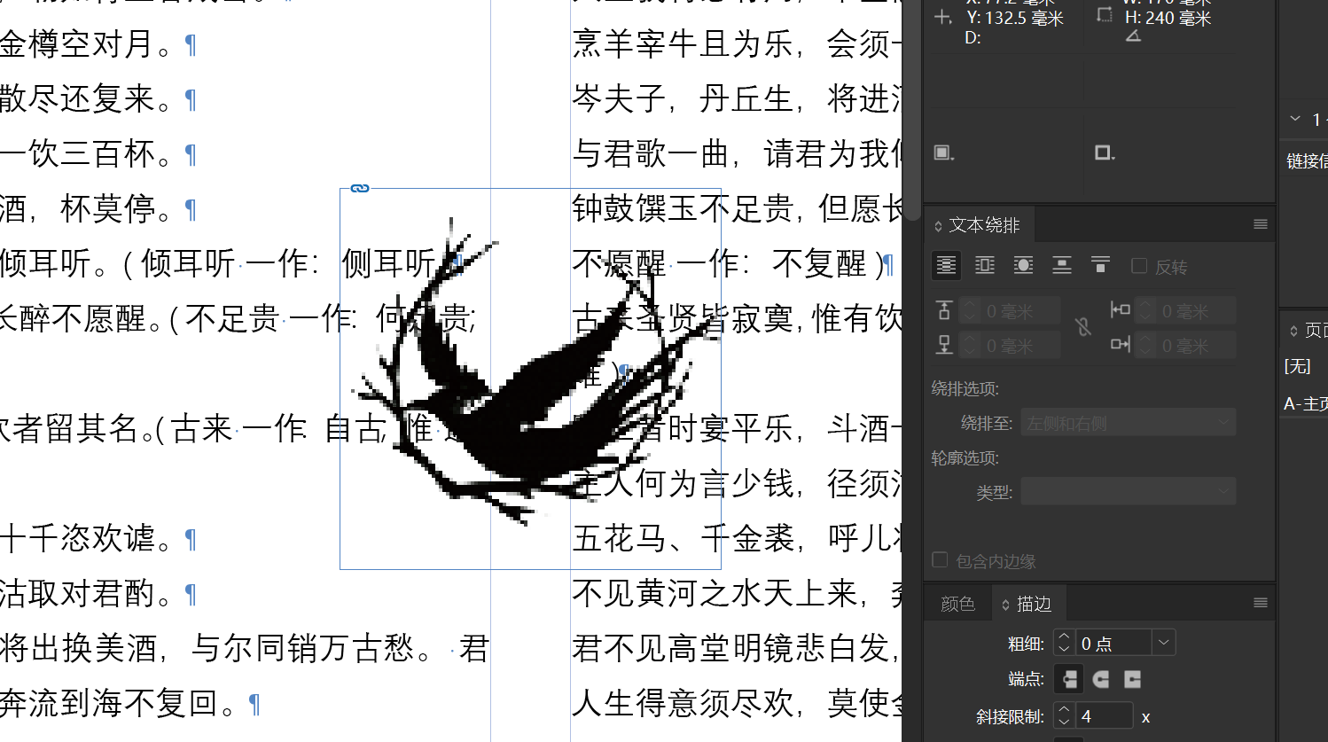The image size is (1328, 742).
Task: Click wrap around object shape icon
Action: 1023,265
